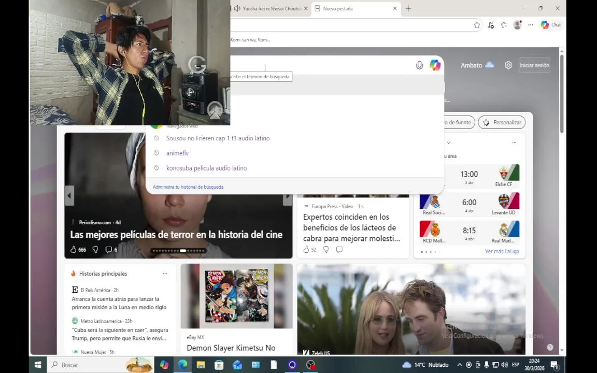Viewport: 597px width, 373px height.
Task: Open Expertos coinciden lácteos de cabra article
Action: (351, 227)
